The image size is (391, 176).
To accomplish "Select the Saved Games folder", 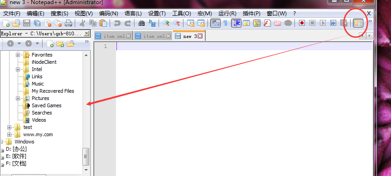I will (x=46, y=105).
